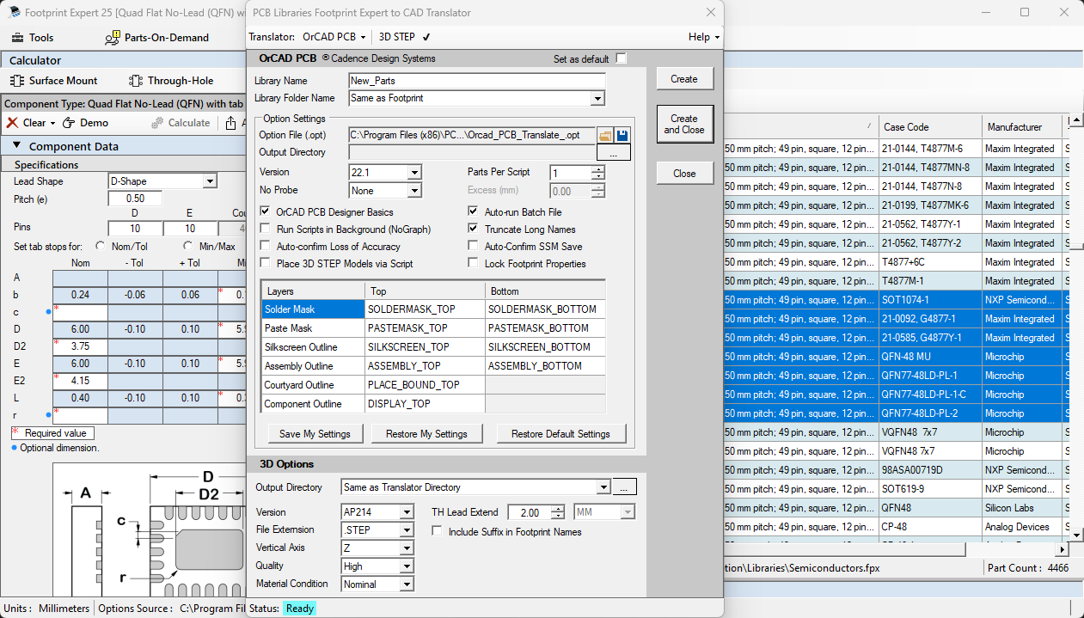Screen dimensions: 1084x618
Task: Open the Help menu
Action: click(703, 37)
